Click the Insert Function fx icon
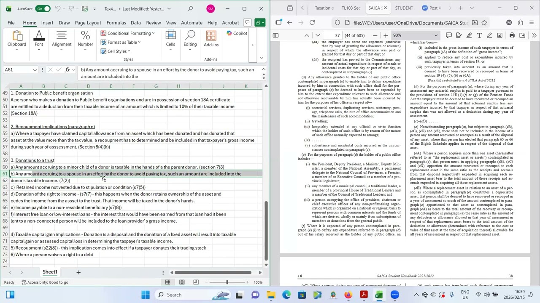Viewport: 540px width, 303px height. tap(67, 70)
